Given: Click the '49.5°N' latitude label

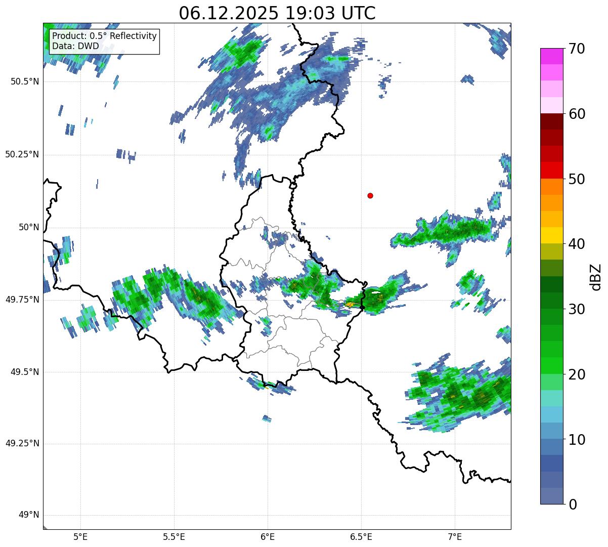Looking at the screenshot, I should [24, 372].
